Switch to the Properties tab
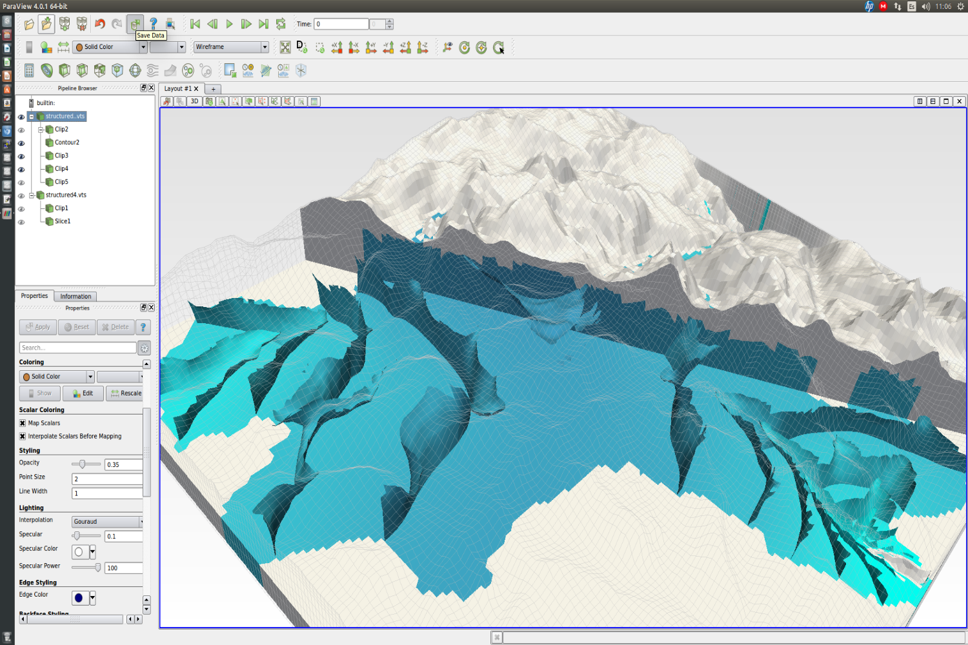968x645 pixels. [x=34, y=296]
